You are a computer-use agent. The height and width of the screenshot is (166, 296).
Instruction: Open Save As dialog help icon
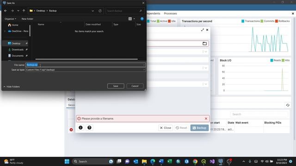[142, 19]
